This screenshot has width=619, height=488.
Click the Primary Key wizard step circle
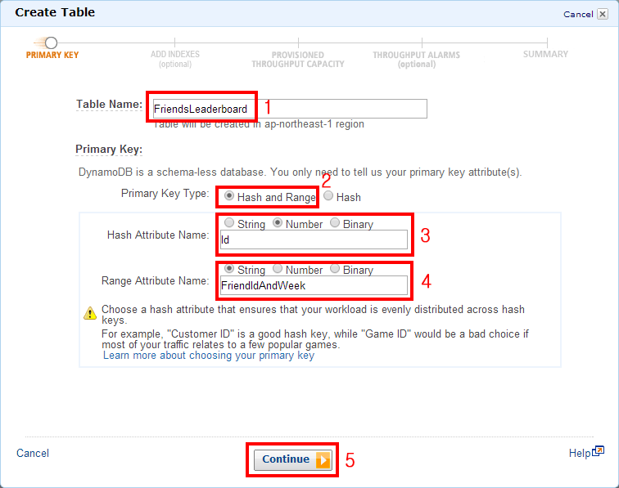[51, 43]
